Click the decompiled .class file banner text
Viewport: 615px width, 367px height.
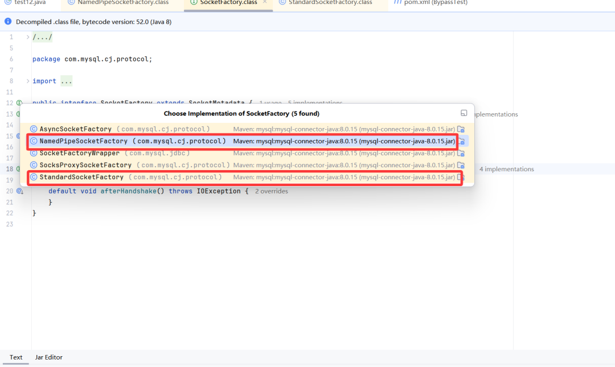point(93,22)
